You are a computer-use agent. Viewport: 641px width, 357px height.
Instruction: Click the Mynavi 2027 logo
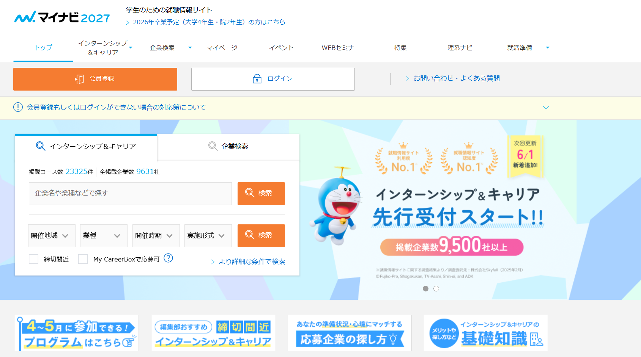pos(62,17)
